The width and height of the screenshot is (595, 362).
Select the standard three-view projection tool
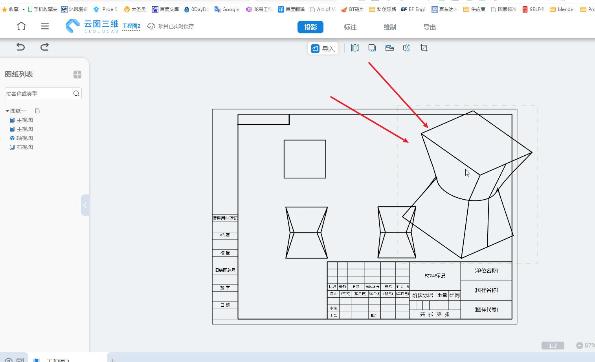(355, 48)
